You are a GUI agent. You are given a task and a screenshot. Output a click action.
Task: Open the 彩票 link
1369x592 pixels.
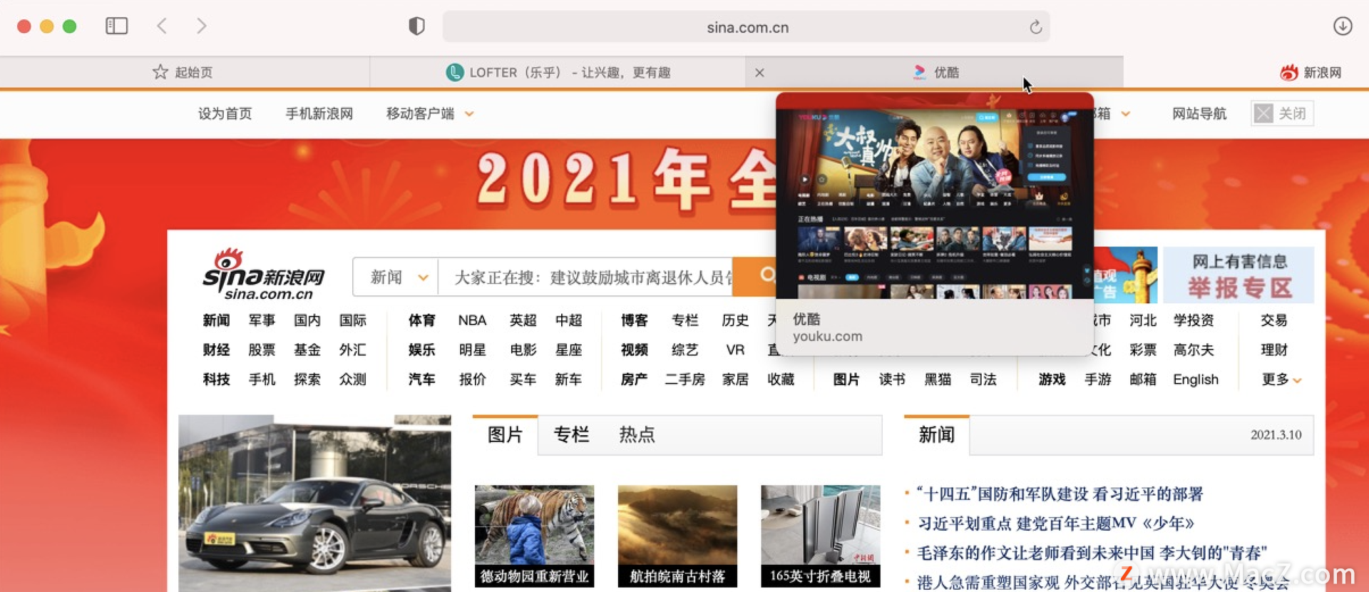click(1143, 349)
